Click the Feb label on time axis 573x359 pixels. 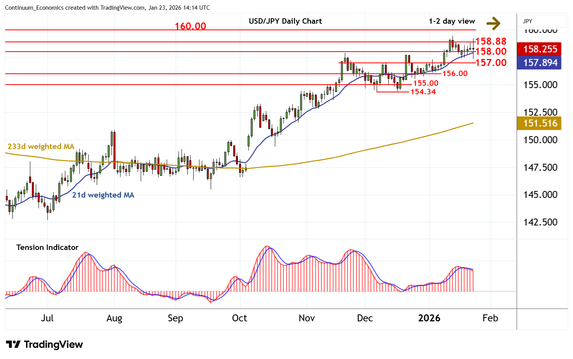(x=490, y=318)
